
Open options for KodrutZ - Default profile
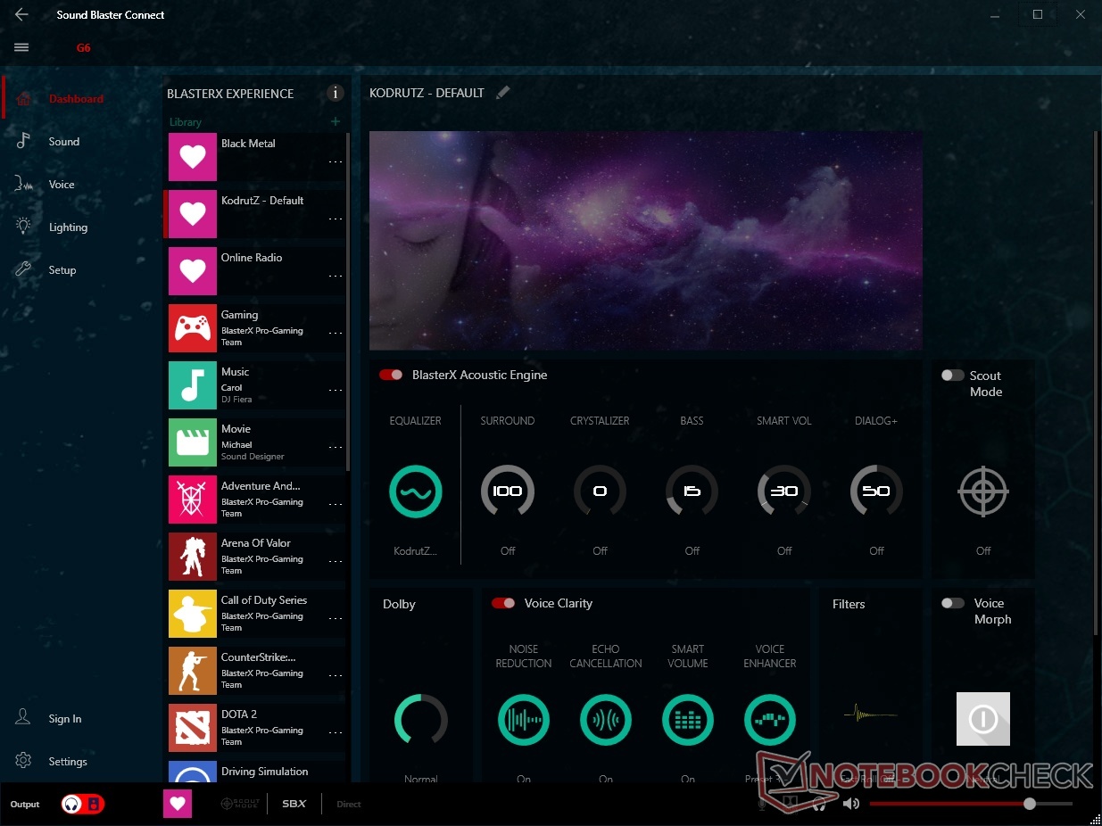point(336,219)
